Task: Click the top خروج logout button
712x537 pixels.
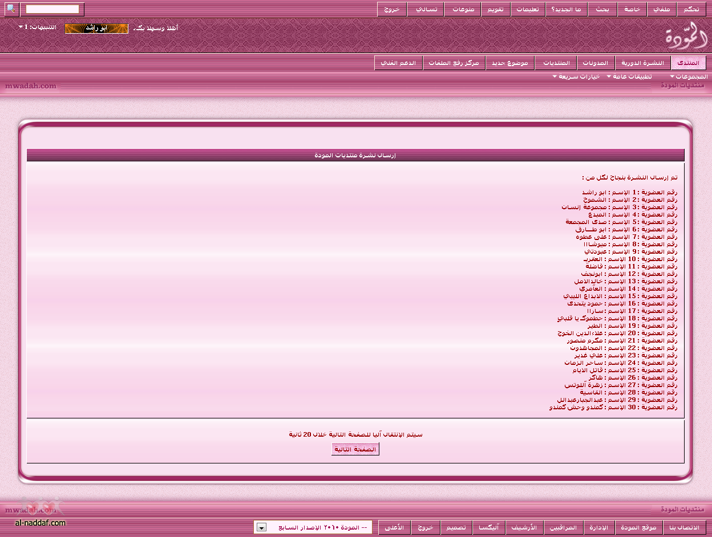Action: pyautogui.click(x=392, y=10)
